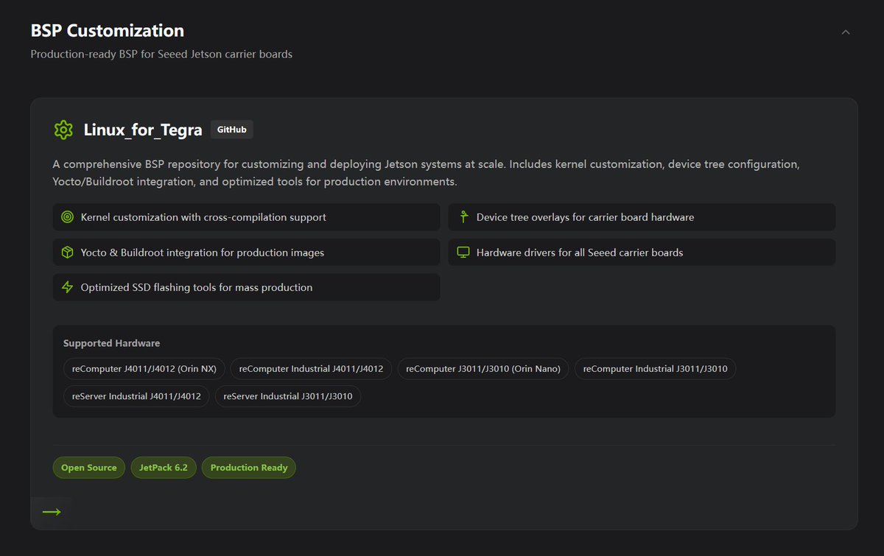This screenshot has height=556, width=884.
Task: Click the gear icon beside Linux_for_Tegra
Action: pyautogui.click(x=63, y=130)
